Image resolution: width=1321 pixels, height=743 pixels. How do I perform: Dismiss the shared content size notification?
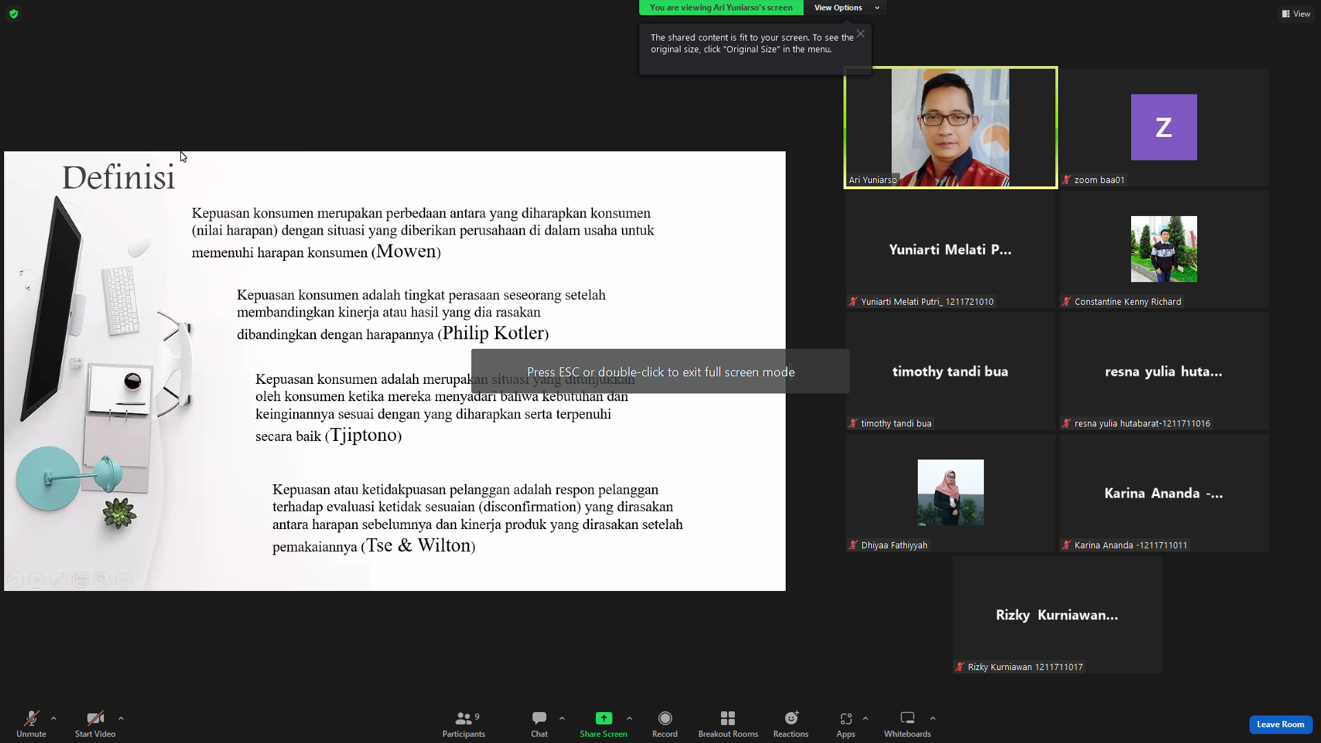point(861,34)
